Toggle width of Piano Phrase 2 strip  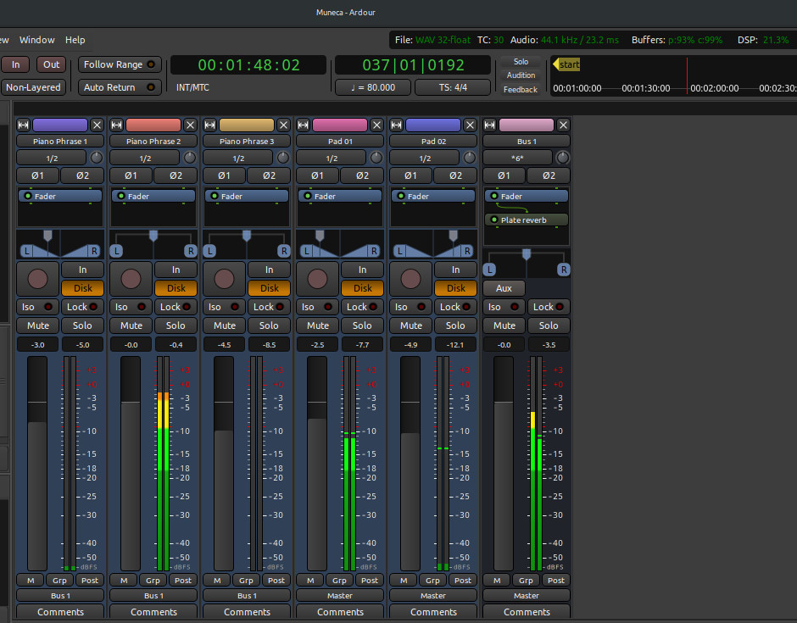click(116, 125)
